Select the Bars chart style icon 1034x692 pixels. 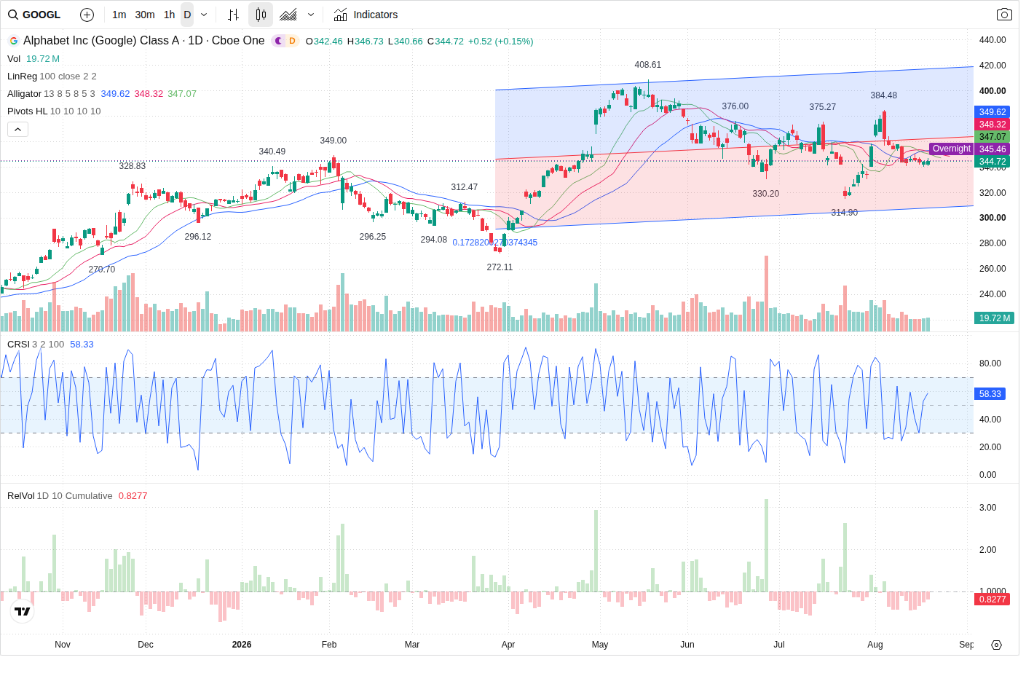[x=233, y=15]
